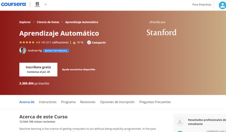226x132 pixels.
Task: Click 3.369.494 ya inscrito text
Action: [x=34, y=83]
